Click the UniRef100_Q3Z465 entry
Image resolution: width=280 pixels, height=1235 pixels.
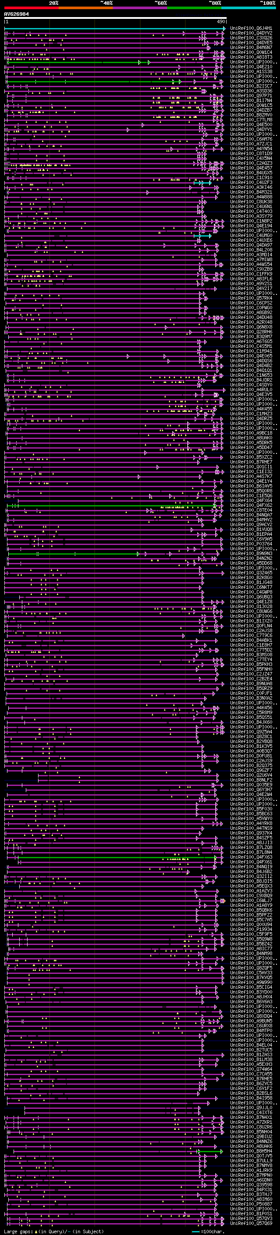tap(251, 573)
